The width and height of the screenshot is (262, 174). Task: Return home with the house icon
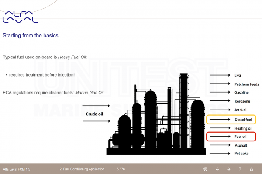coord(252,169)
